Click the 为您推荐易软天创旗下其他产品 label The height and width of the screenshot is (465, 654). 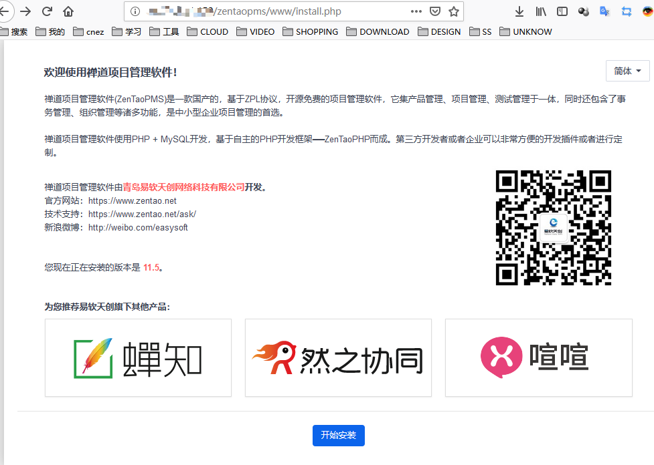(107, 307)
